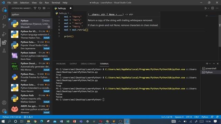Open notifications bell in status bar
Image resolution: width=221 pixels, height=124 pixels.
[217, 117]
